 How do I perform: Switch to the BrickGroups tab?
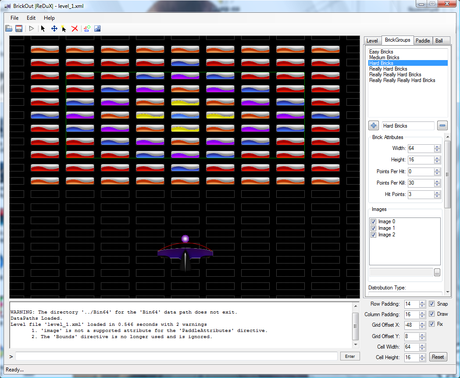click(398, 40)
